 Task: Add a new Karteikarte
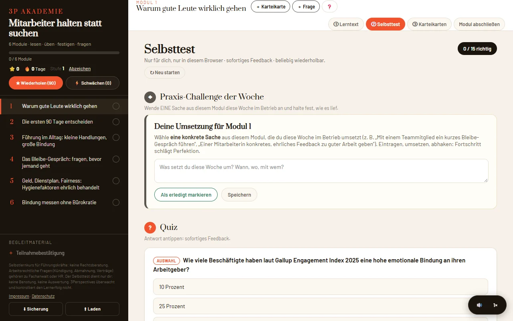coord(271,7)
